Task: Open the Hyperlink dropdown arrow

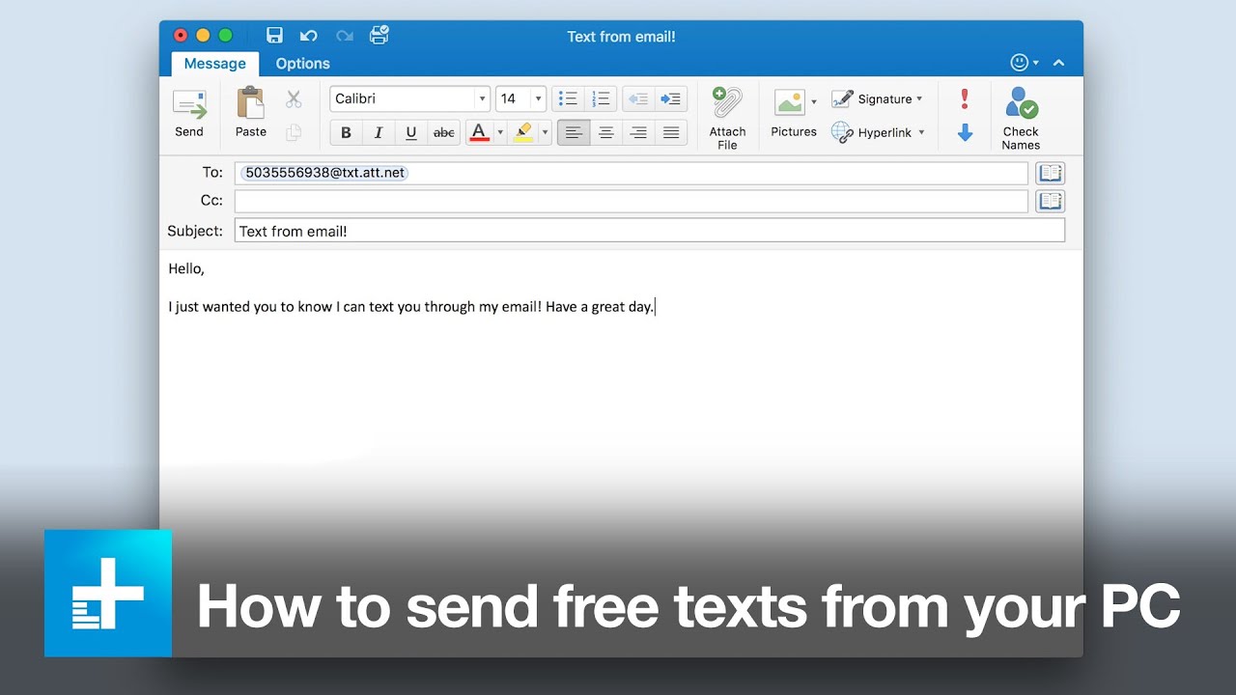Action: point(921,132)
